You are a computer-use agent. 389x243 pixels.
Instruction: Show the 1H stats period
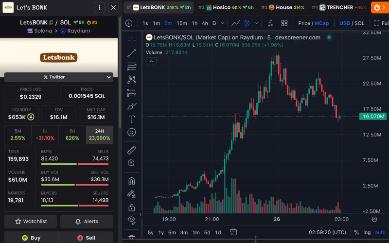45,135
